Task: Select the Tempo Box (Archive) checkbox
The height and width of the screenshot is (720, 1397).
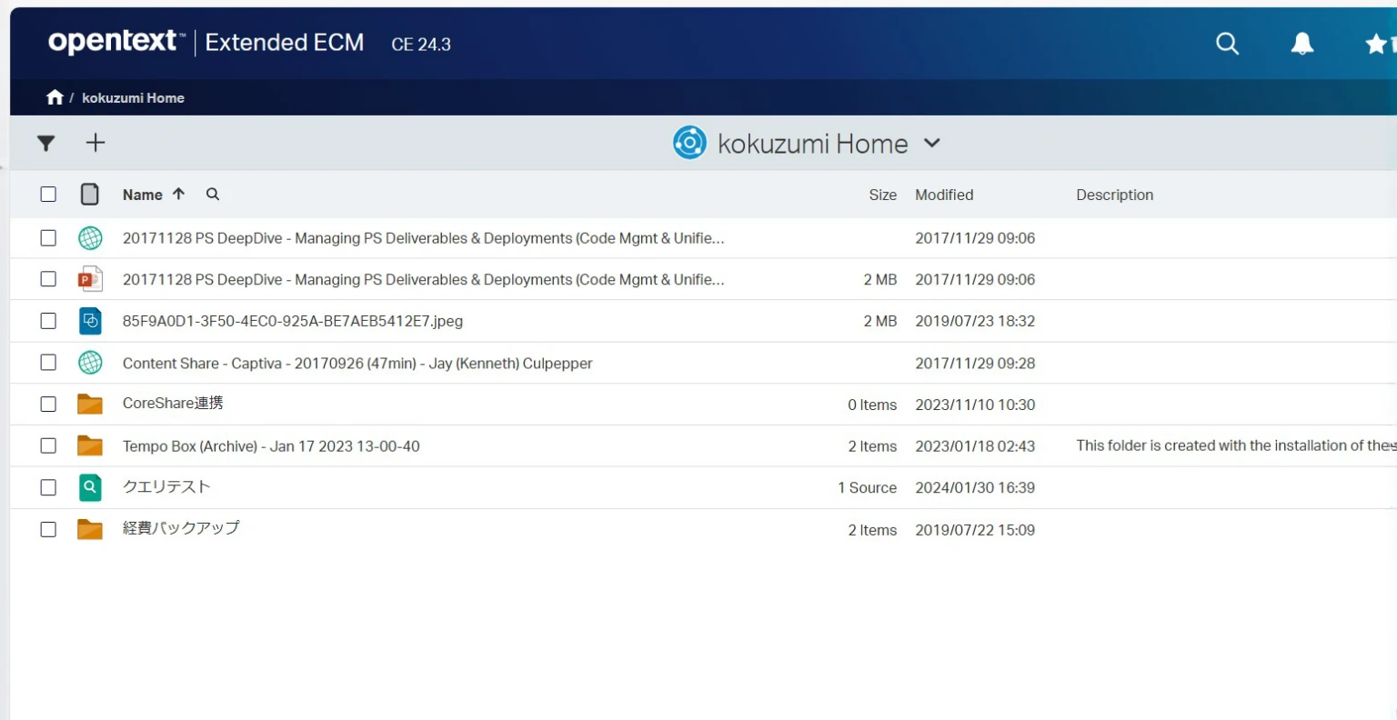Action: click(x=48, y=446)
